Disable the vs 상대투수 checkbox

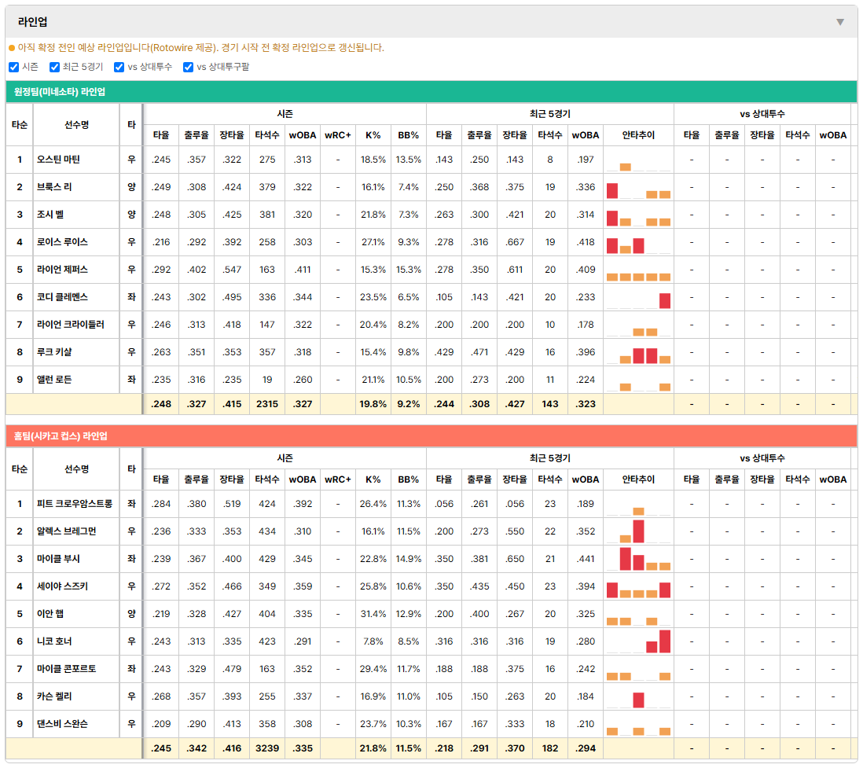(119, 67)
